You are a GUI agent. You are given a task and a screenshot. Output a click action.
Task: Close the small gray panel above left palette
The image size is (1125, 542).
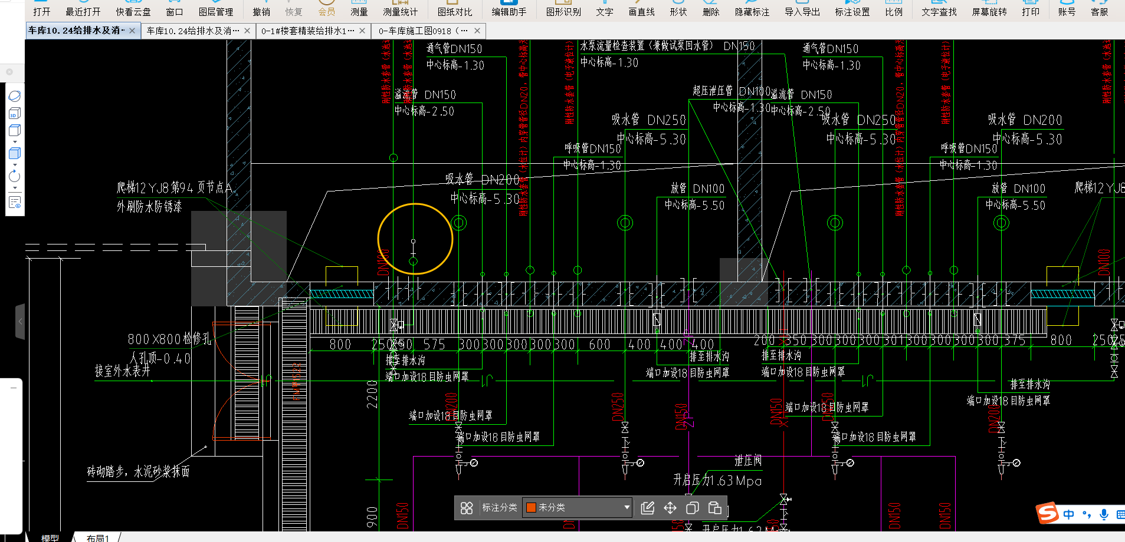(9, 72)
